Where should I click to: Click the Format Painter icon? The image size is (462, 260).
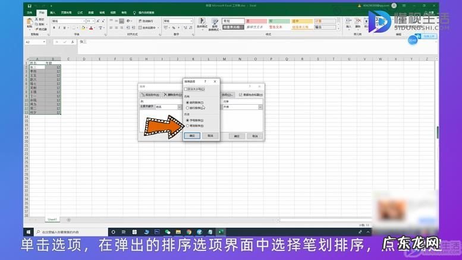coord(37,29)
